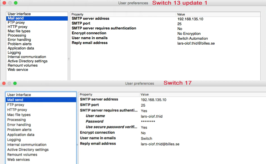Select FTP proxy in Switch 17 window
The image size is (266, 164).
coord(16,105)
